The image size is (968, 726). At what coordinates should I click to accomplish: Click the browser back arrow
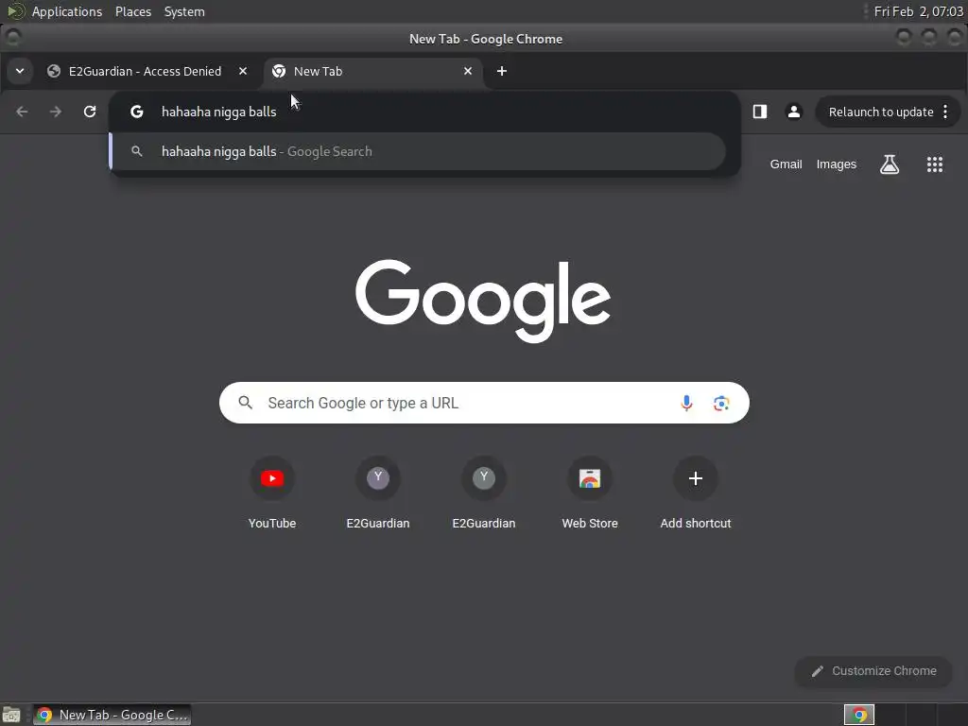click(23, 112)
